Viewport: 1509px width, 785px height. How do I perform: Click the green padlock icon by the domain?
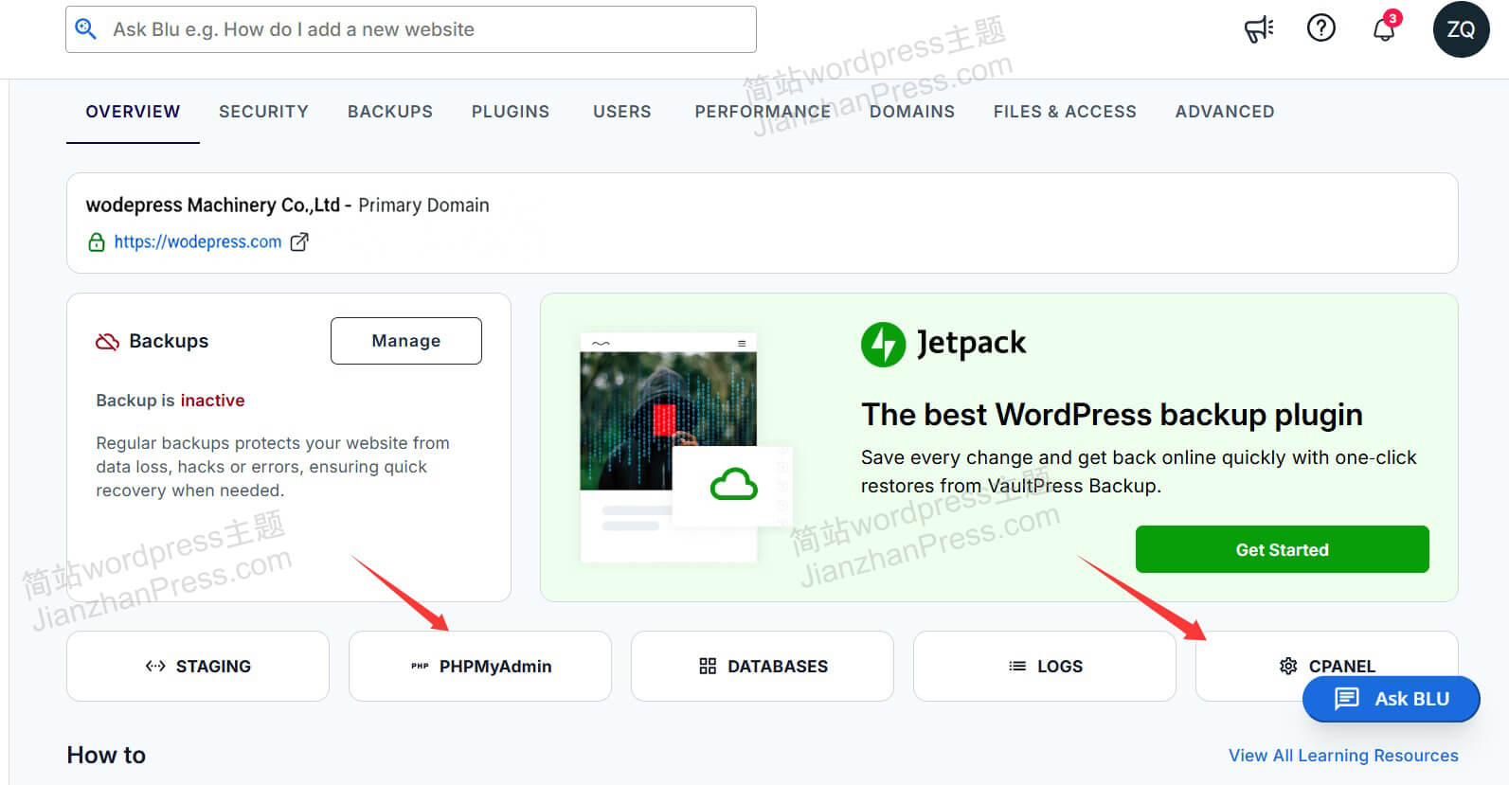coord(97,242)
